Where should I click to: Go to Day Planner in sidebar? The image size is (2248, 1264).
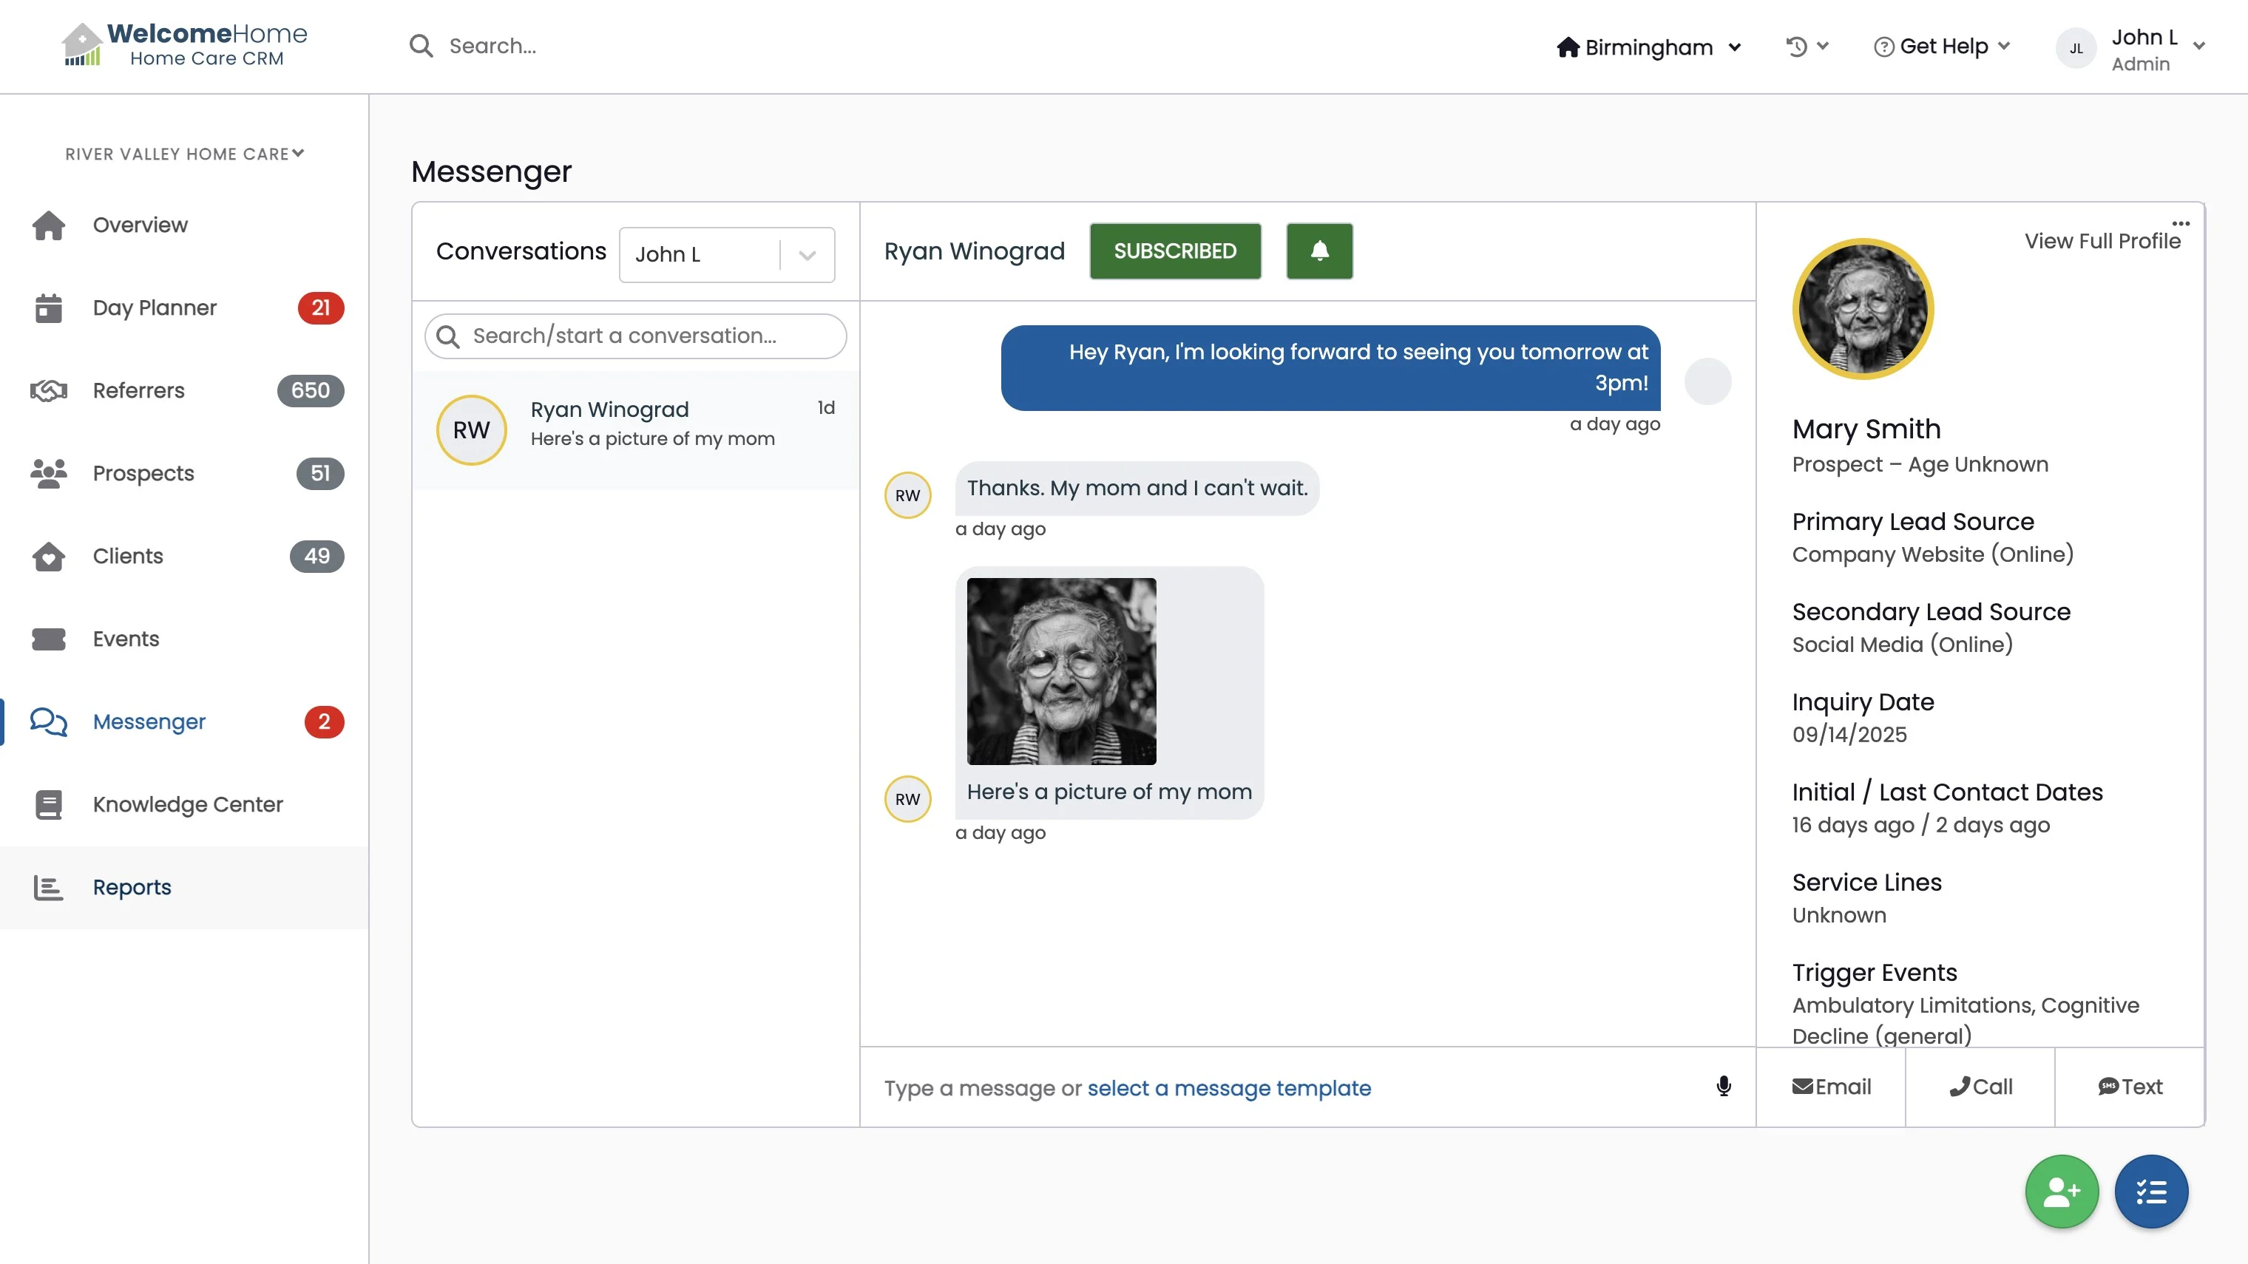pos(155,308)
